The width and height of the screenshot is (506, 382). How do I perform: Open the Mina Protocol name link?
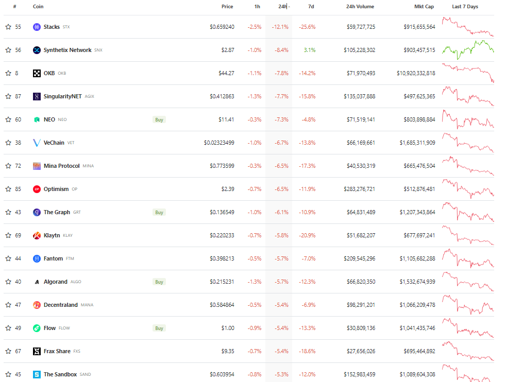(62, 166)
